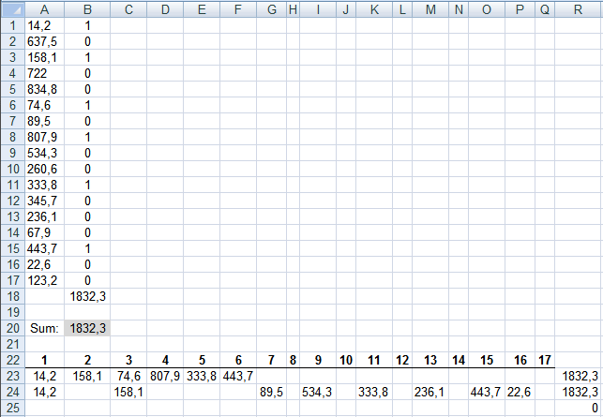603x417 pixels.
Task: Select cell A17 with value 123,2
Action: [45, 280]
